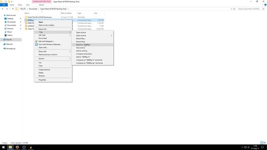Expand the Share with submenu
Screen dimensions: 267x150
pos(53,52)
